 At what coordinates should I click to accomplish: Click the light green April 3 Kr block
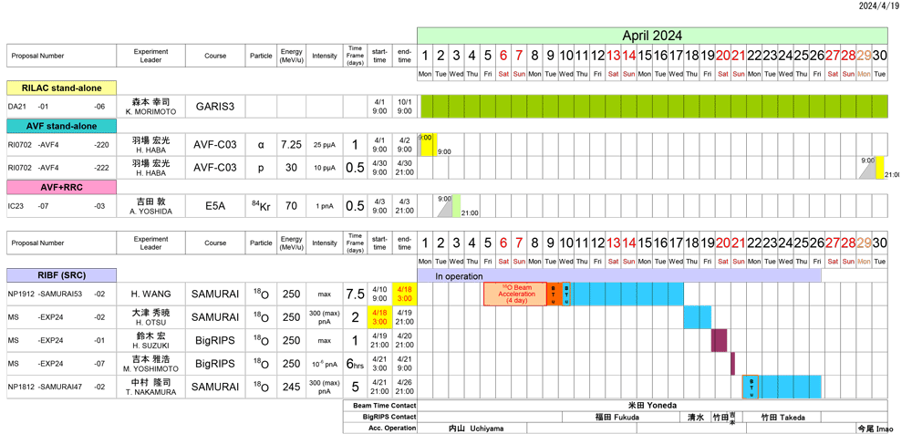pos(457,205)
